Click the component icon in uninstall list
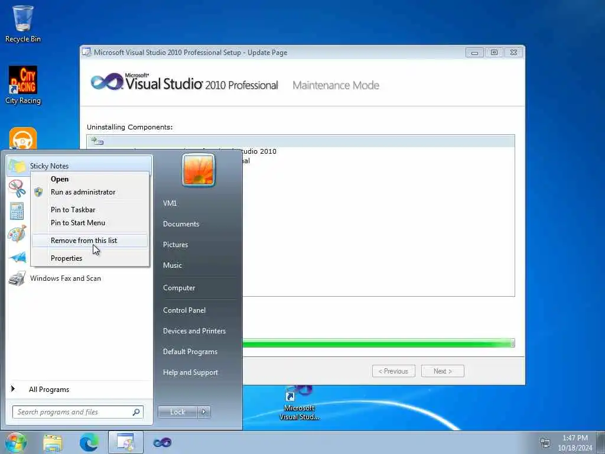 97,141
